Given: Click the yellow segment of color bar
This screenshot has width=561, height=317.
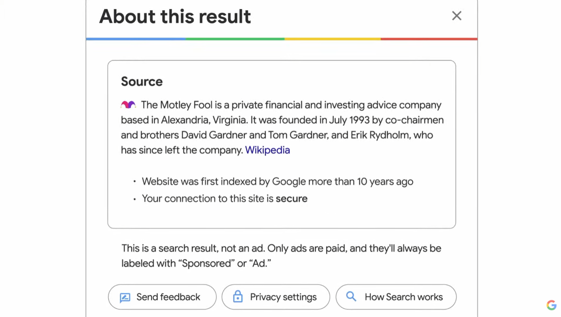Looking at the screenshot, I should coord(333,39).
